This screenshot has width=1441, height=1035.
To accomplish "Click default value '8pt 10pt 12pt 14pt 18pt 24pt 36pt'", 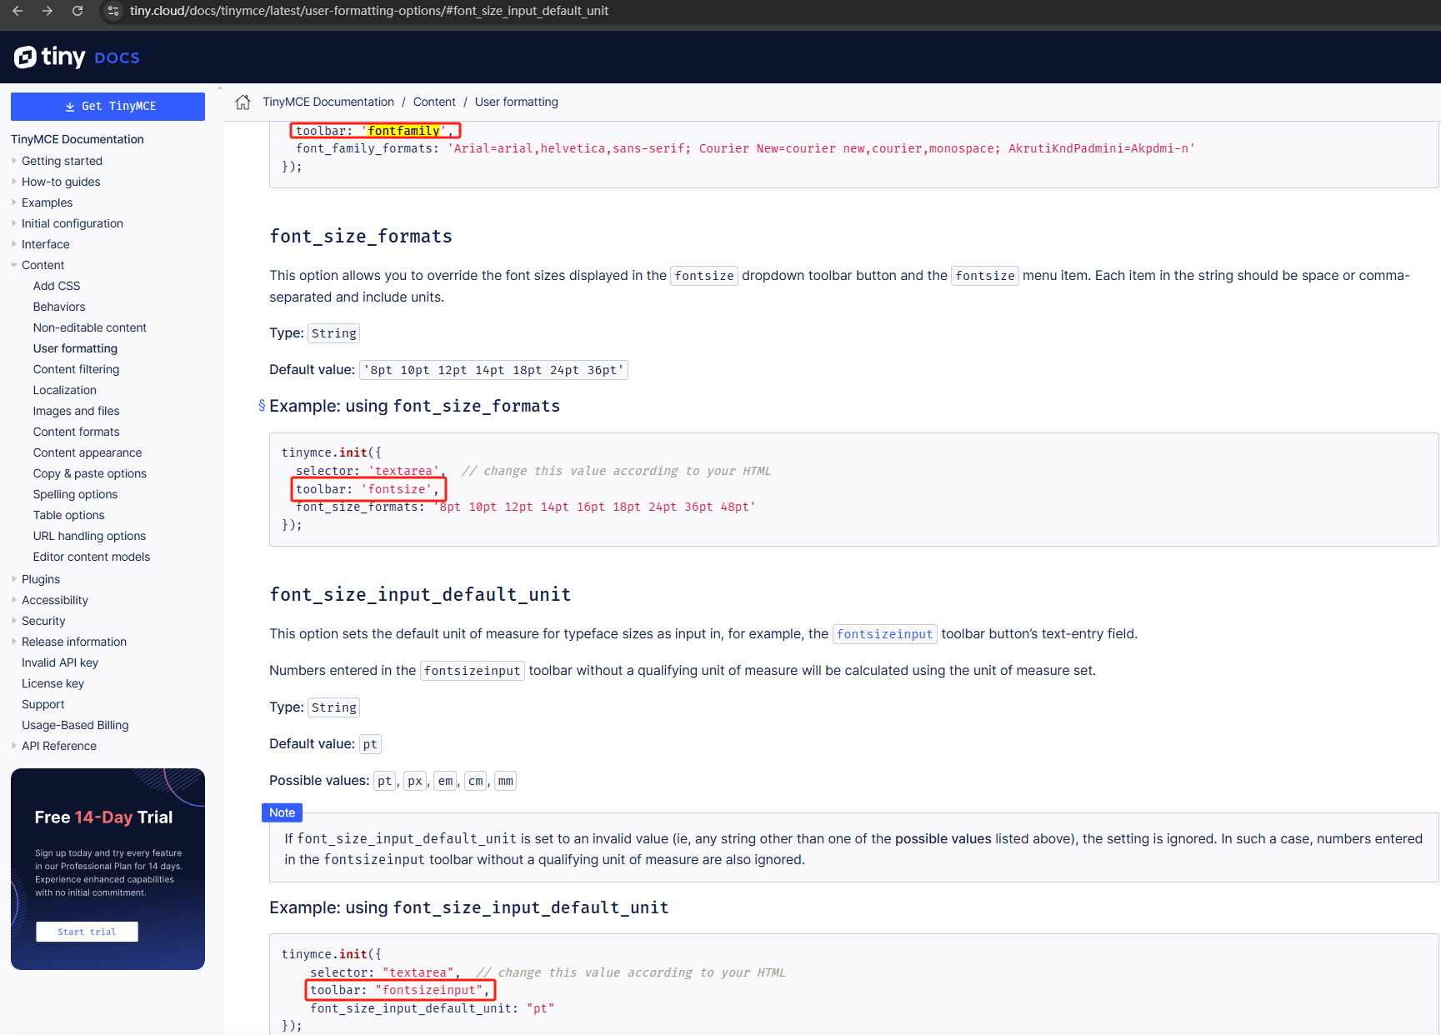I will point(493,370).
